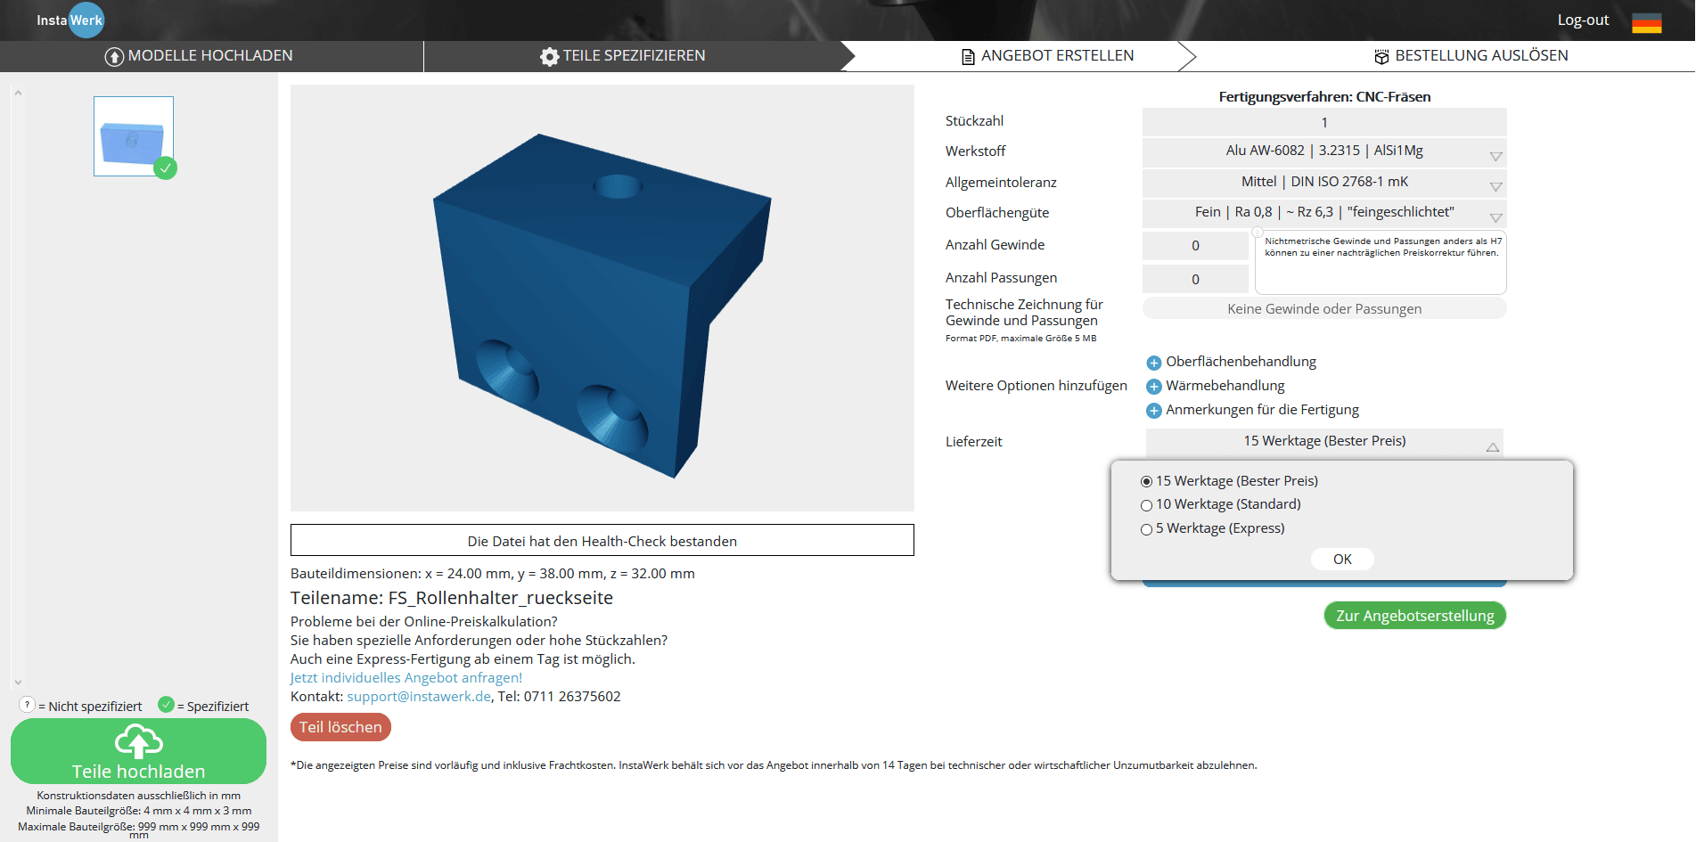
Task: Open the Allgemeintoleranz dropdown
Action: (1494, 184)
